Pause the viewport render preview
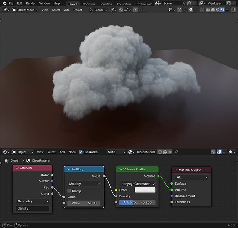 233,10
